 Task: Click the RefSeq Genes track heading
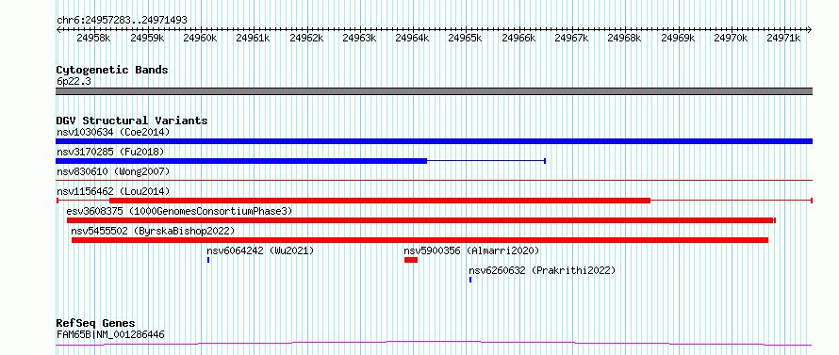pos(95,323)
